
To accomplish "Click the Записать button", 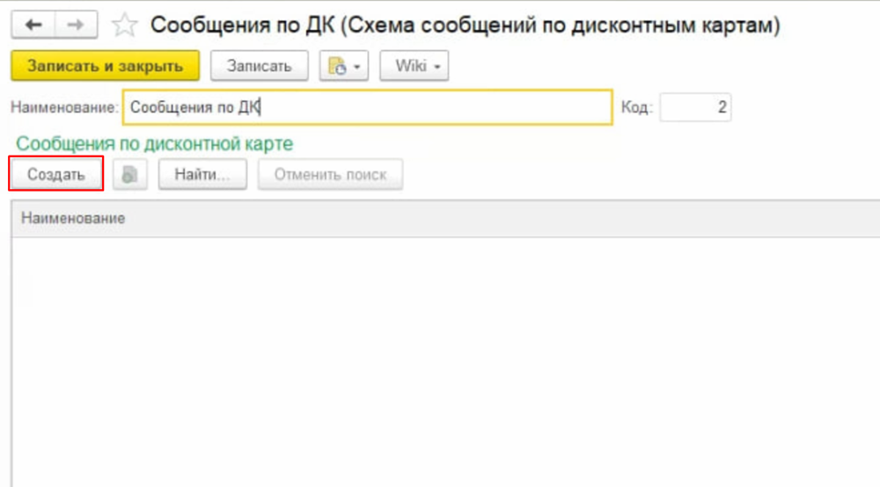I will coord(259,66).
